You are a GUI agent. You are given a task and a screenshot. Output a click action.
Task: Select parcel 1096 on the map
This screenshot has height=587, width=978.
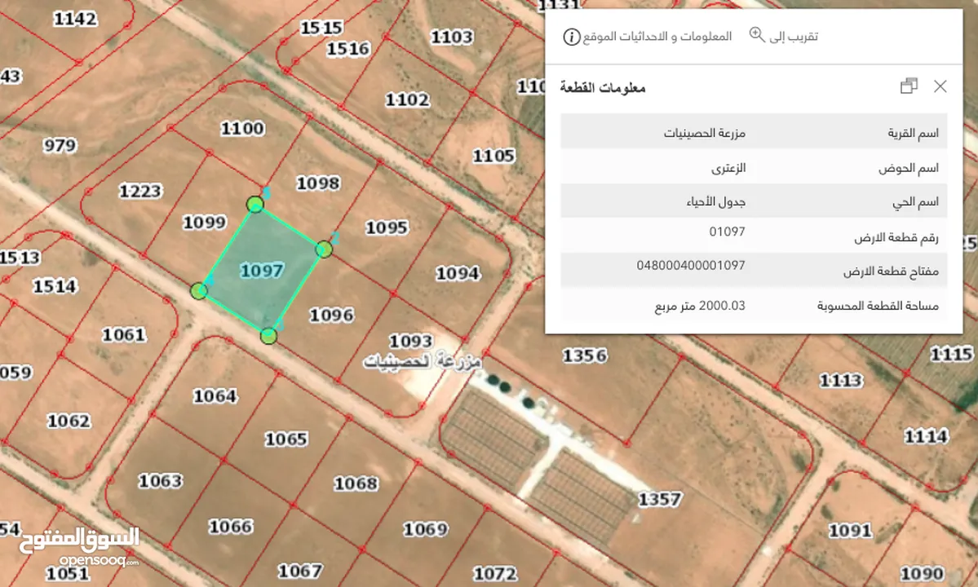(x=332, y=316)
